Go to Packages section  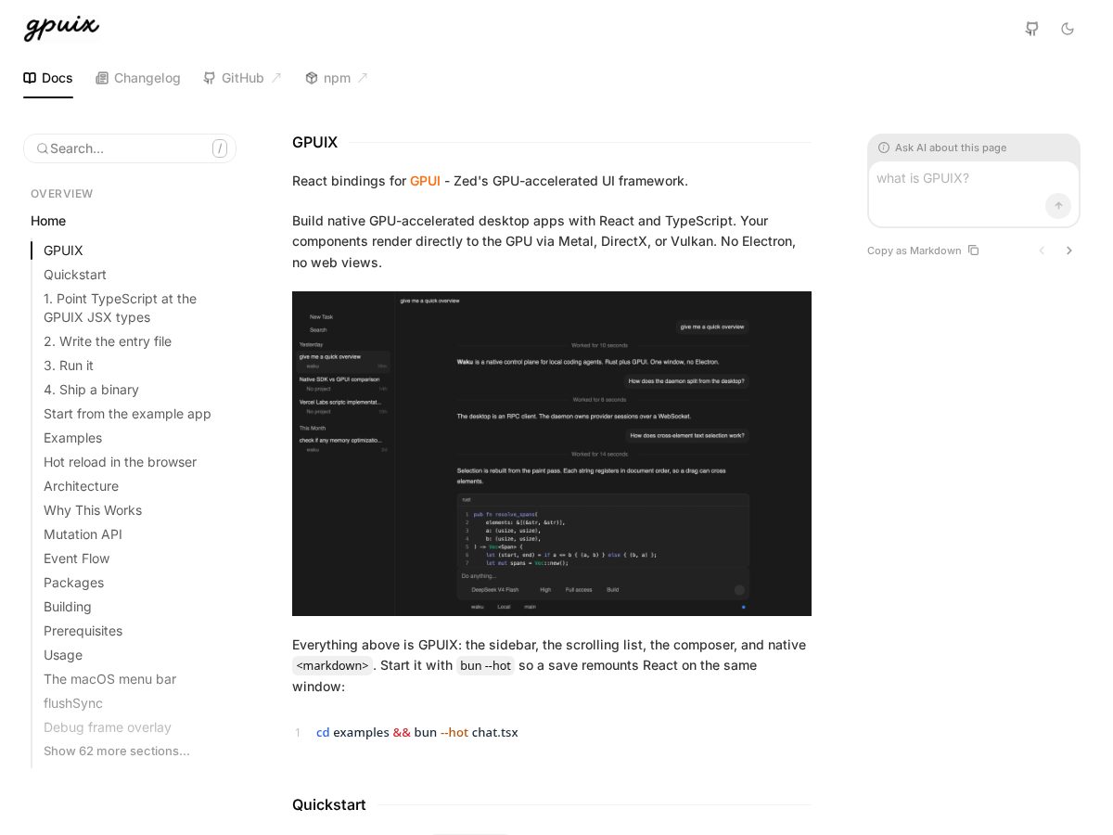pyautogui.click(x=73, y=583)
